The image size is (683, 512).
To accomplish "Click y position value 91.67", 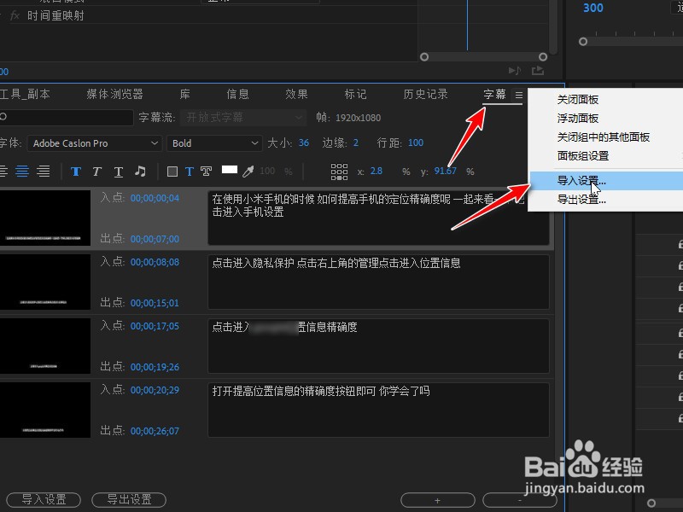I will [445, 172].
